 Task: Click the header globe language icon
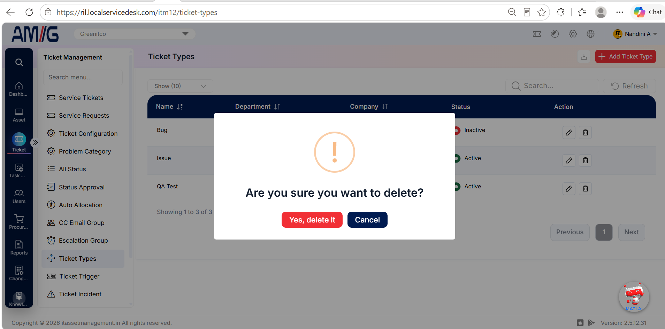(x=590, y=34)
